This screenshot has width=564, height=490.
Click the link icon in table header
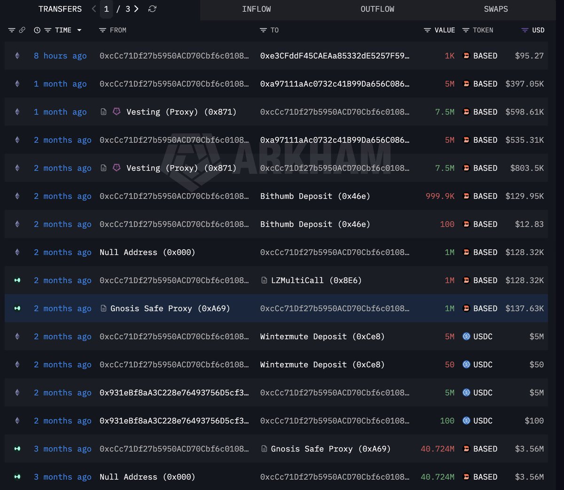coord(22,30)
